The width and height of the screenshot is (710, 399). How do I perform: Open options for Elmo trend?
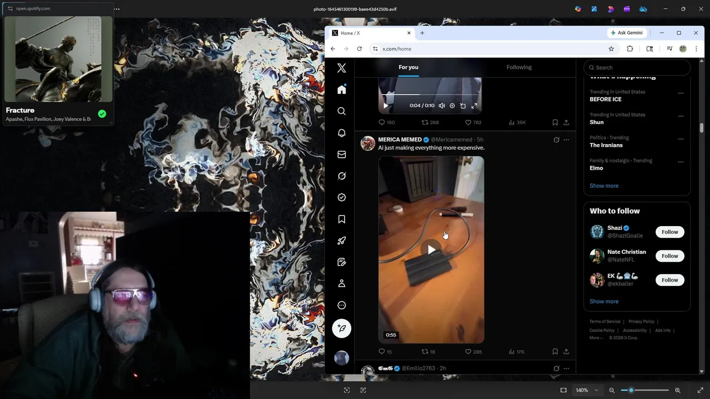pos(681,162)
